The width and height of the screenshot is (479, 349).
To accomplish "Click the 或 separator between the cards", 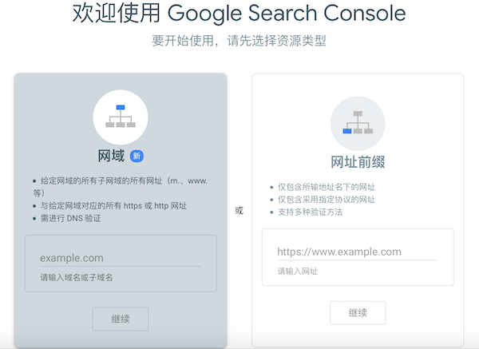I will click(239, 211).
